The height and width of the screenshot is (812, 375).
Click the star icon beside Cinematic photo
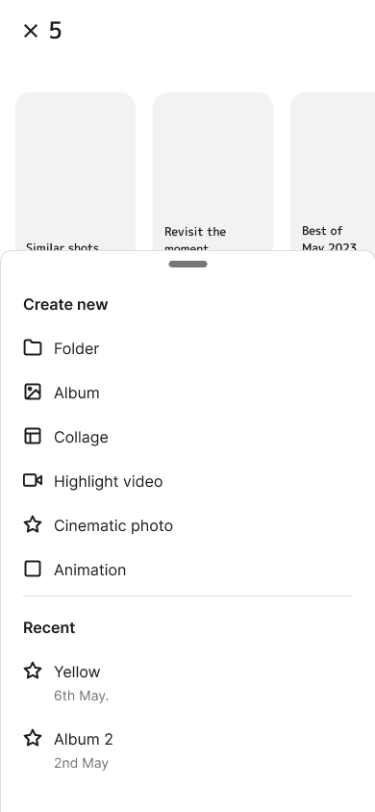point(33,524)
